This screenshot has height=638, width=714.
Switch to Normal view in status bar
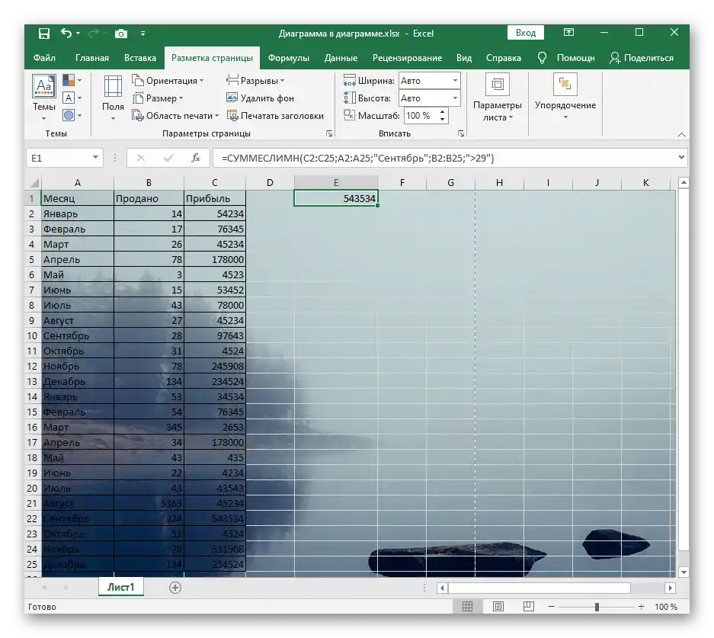point(467,606)
